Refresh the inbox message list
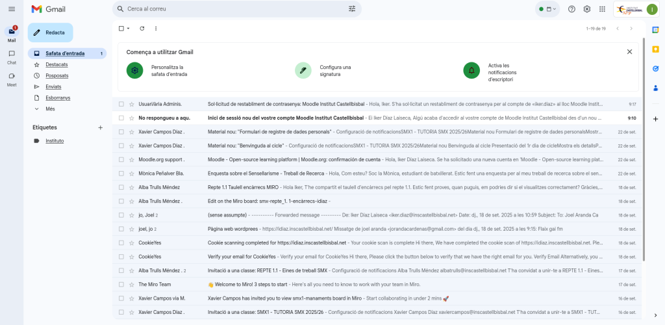665x325 pixels. point(142,29)
